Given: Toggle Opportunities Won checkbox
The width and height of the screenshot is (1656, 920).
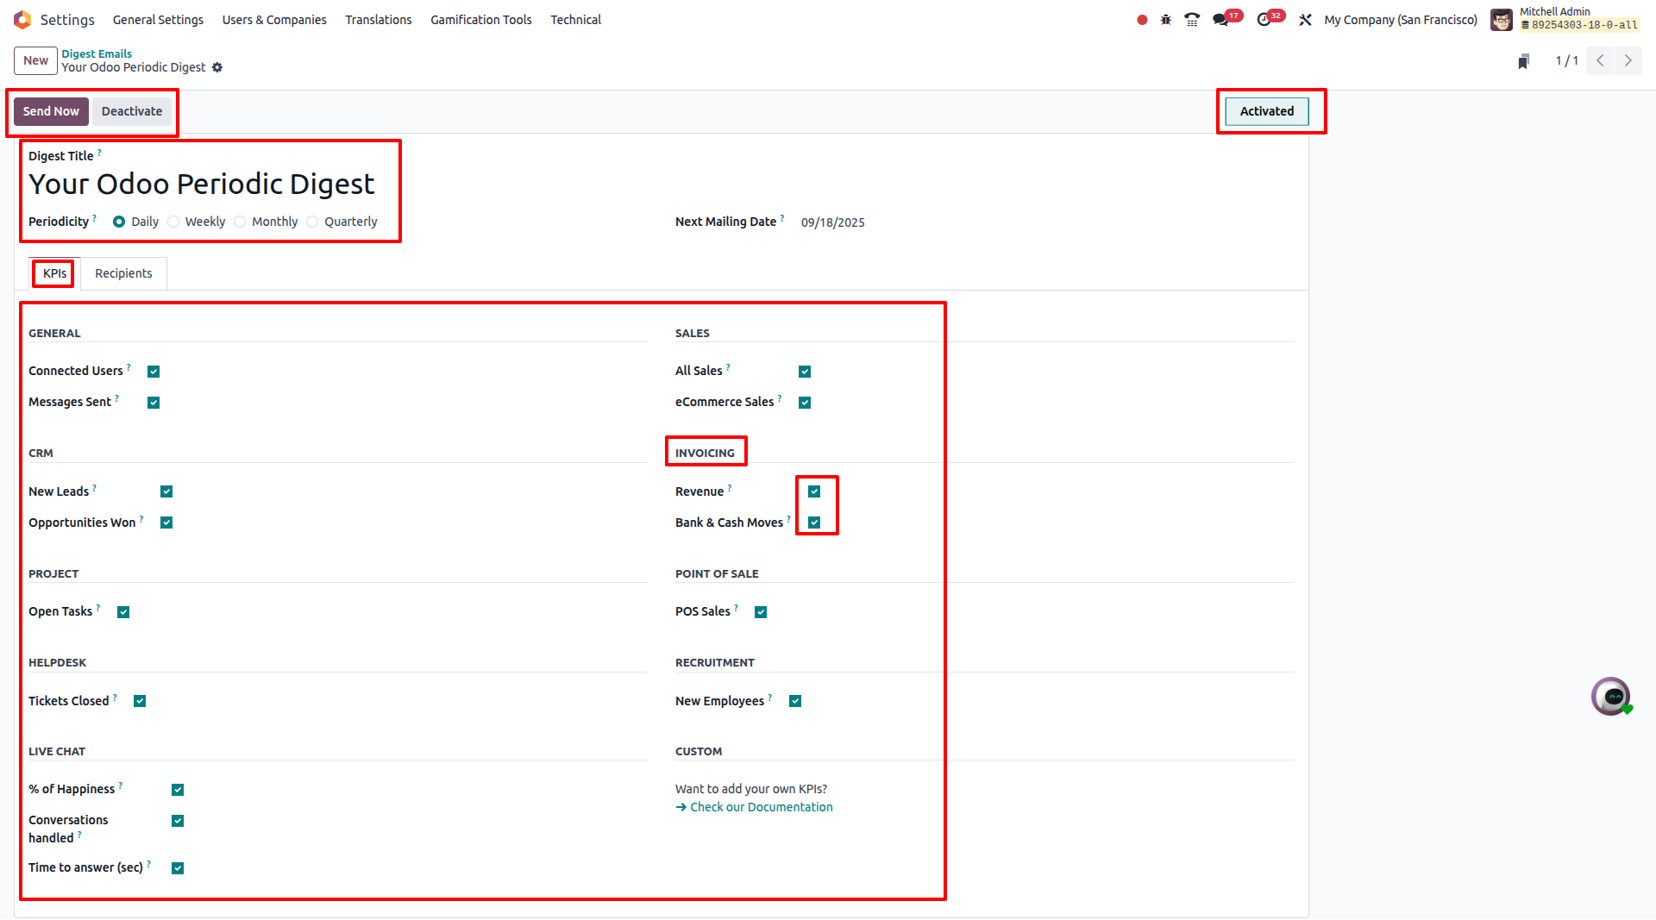Looking at the screenshot, I should pos(166,523).
